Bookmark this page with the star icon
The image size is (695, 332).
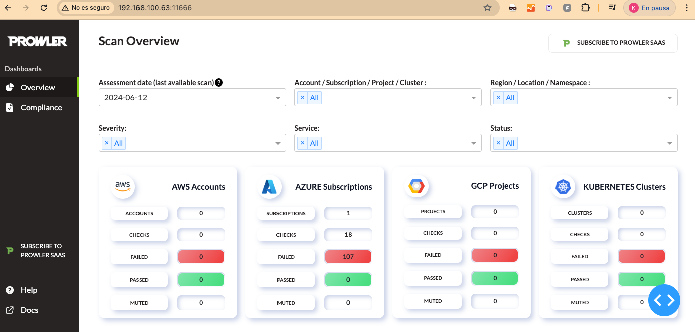[x=487, y=8]
